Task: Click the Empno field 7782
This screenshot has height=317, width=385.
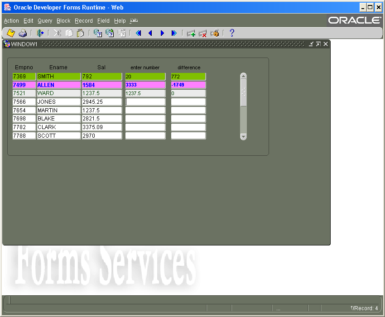Action: [x=24, y=127]
